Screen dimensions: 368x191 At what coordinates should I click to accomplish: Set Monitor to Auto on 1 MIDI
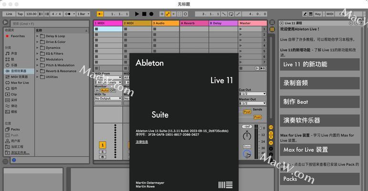(x=105, y=90)
